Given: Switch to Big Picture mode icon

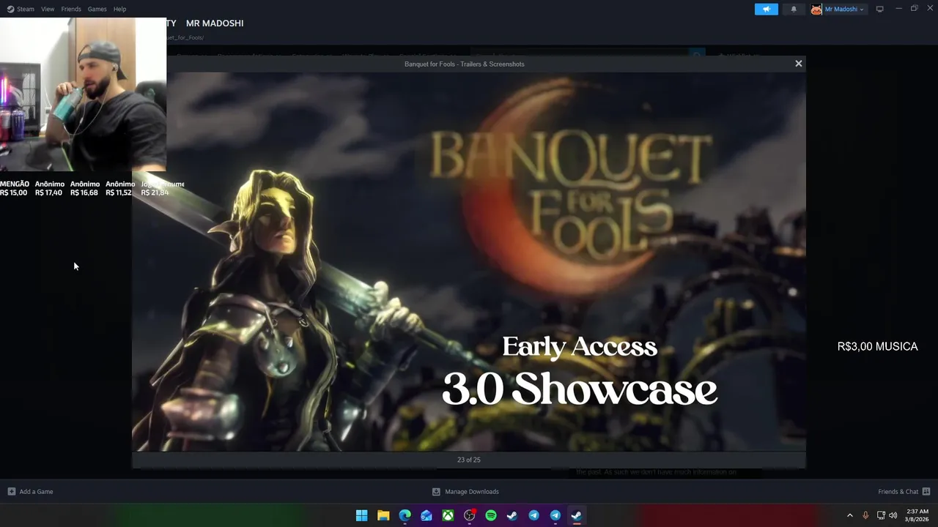Looking at the screenshot, I should point(880,9).
